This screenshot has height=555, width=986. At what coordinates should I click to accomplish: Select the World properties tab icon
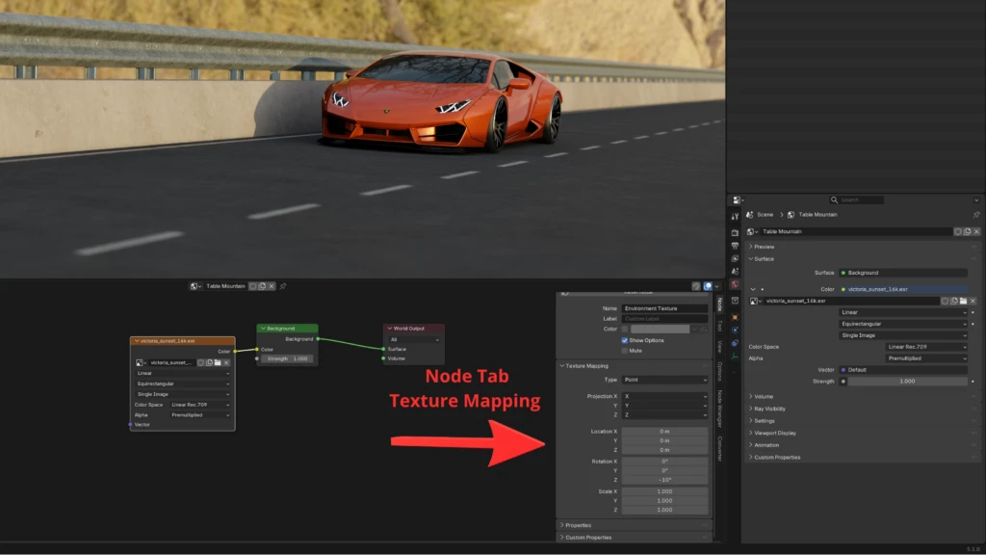735,284
